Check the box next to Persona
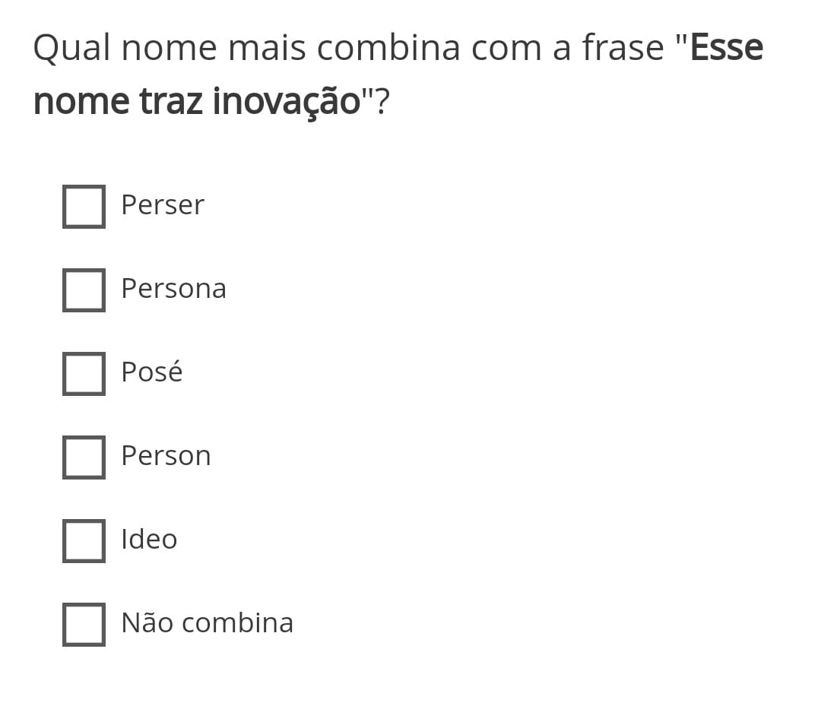 84,290
